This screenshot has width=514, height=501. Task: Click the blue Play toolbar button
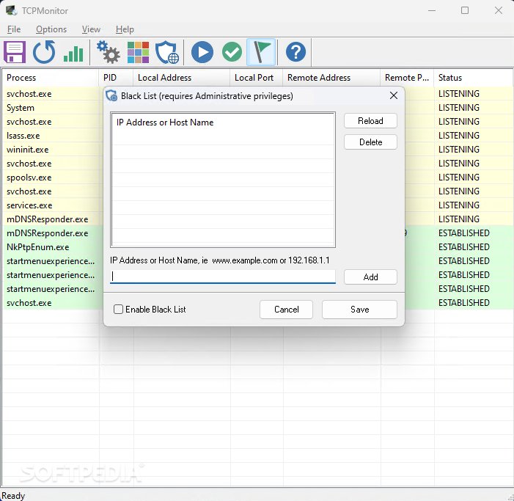point(202,52)
